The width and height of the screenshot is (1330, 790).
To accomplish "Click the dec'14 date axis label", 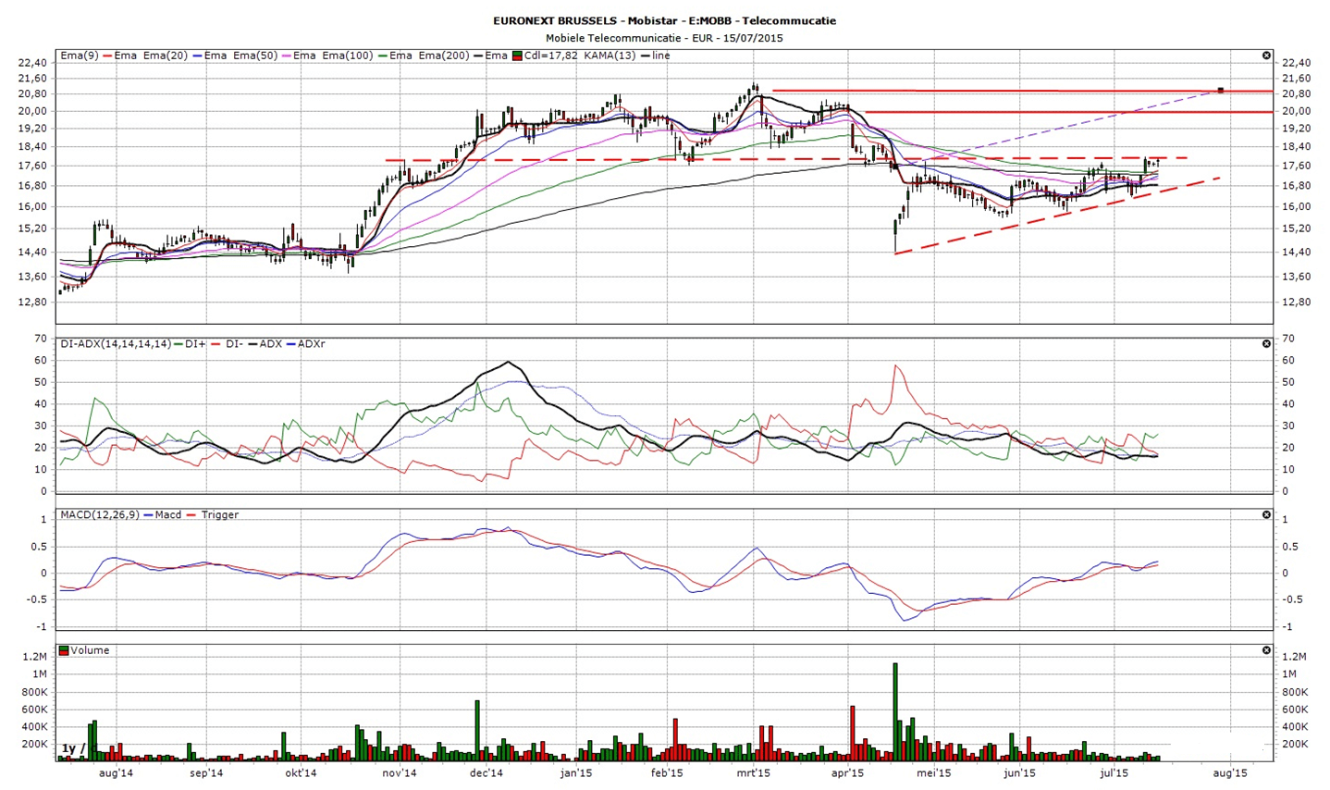I will 486,772.
